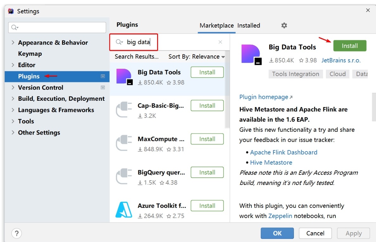Click the Big Data Tools plugin icon in results

point(124,77)
